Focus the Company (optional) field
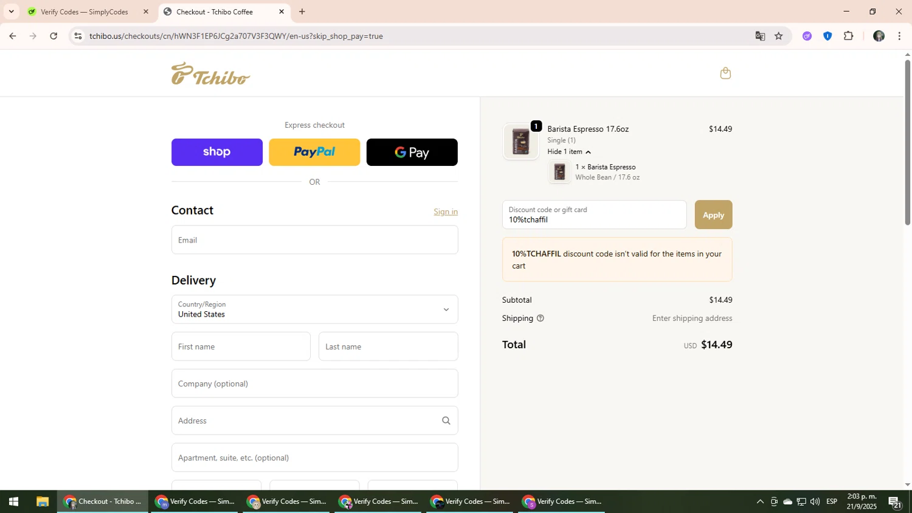 (314, 384)
